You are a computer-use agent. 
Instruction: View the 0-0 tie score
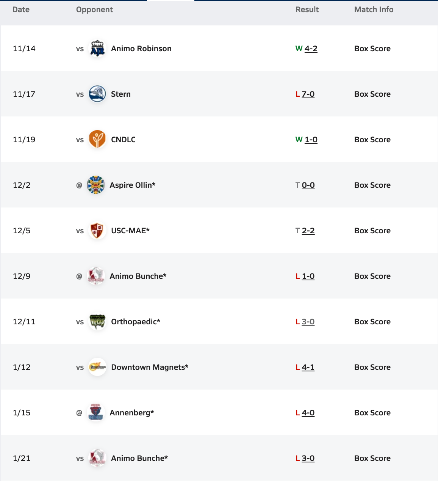coord(308,185)
